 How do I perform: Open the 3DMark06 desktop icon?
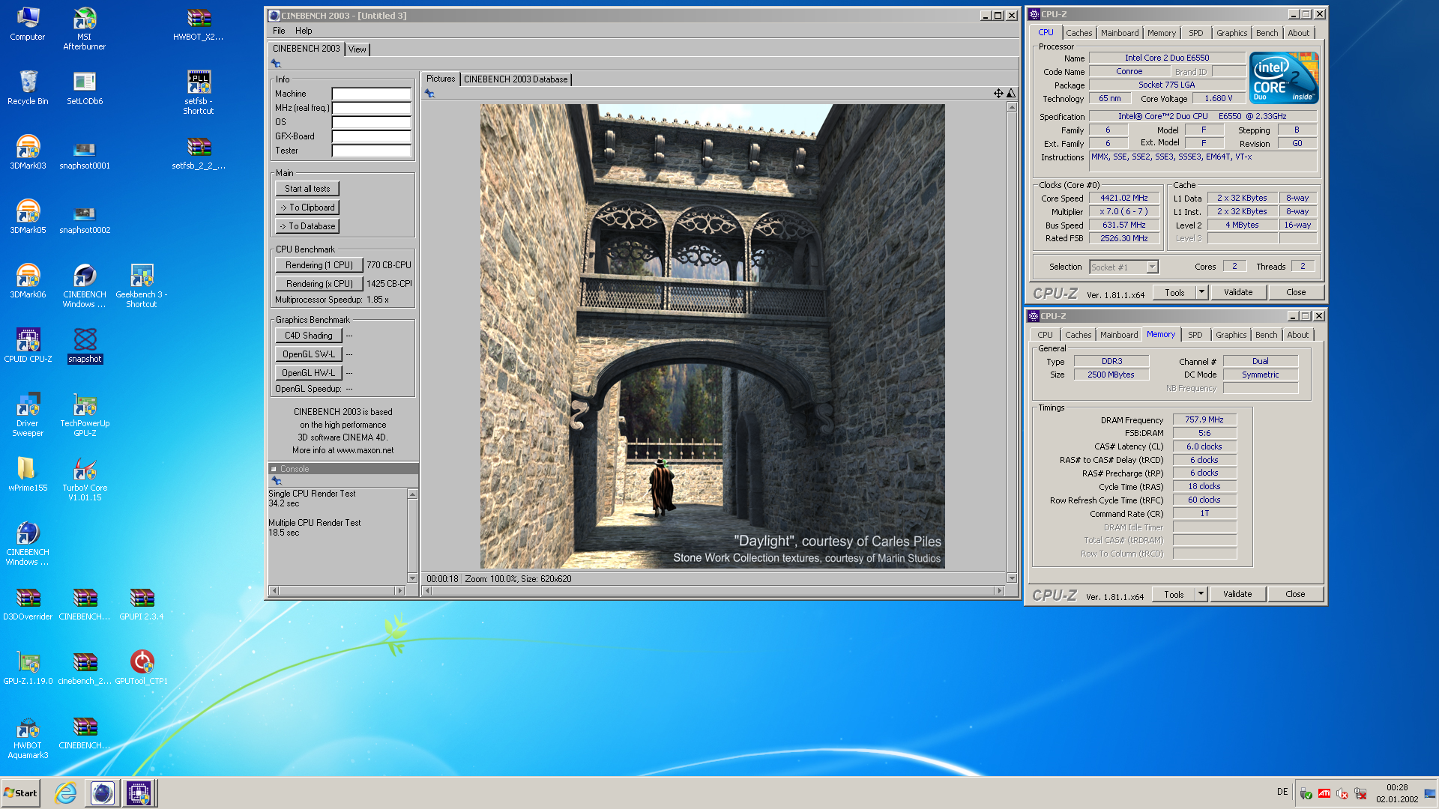click(x=28, y=281)
